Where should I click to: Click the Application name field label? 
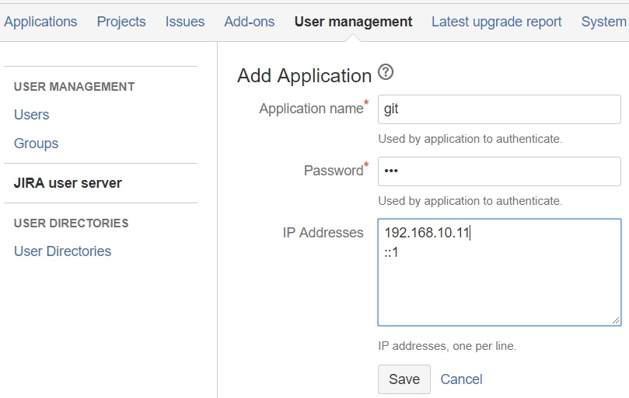coord(311,109)
